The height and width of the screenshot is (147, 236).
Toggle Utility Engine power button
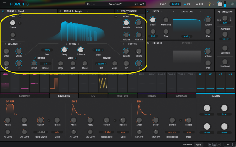[117, 11]
